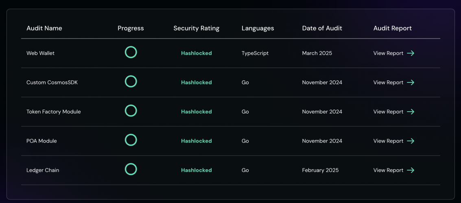Click the March 2025 audit date
This screenshot has height=203, width=461.
(317, 53)
